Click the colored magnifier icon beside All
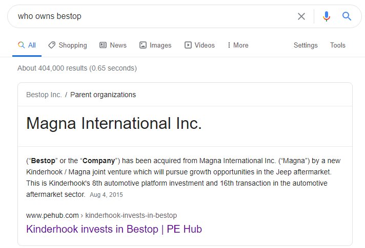The image size is (365, 248). tap(21, 45)
